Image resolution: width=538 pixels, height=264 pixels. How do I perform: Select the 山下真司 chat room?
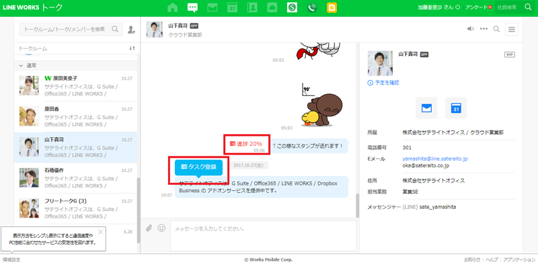pyautogui.click(x=75, y=147)
